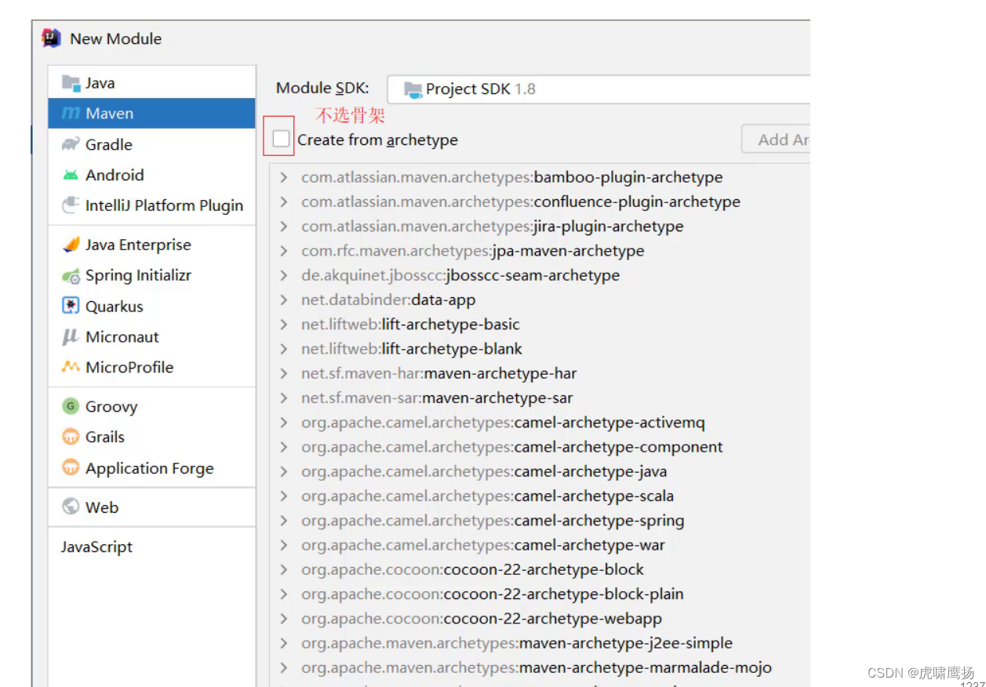This screenshot has height=687, width=986.
Task: Select maven-archetype-sar row
Action: tap(540, 398)
